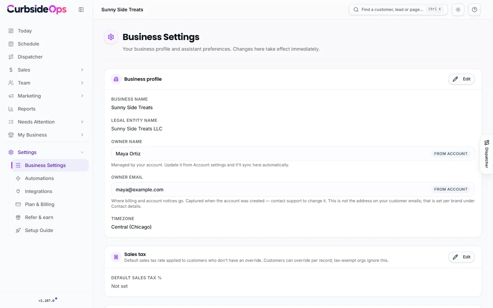This screenshot has height=308, width=493.
Task: Click the Automations lightning icon
Action: point(18,178)
